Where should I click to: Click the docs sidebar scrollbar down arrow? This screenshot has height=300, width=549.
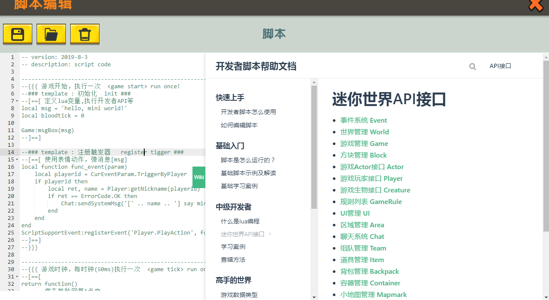tap(314, 297)
